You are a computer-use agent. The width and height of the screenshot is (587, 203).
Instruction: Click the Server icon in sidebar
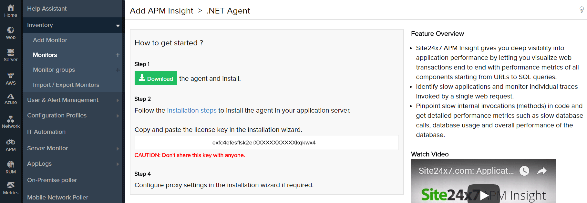point(10,54)
